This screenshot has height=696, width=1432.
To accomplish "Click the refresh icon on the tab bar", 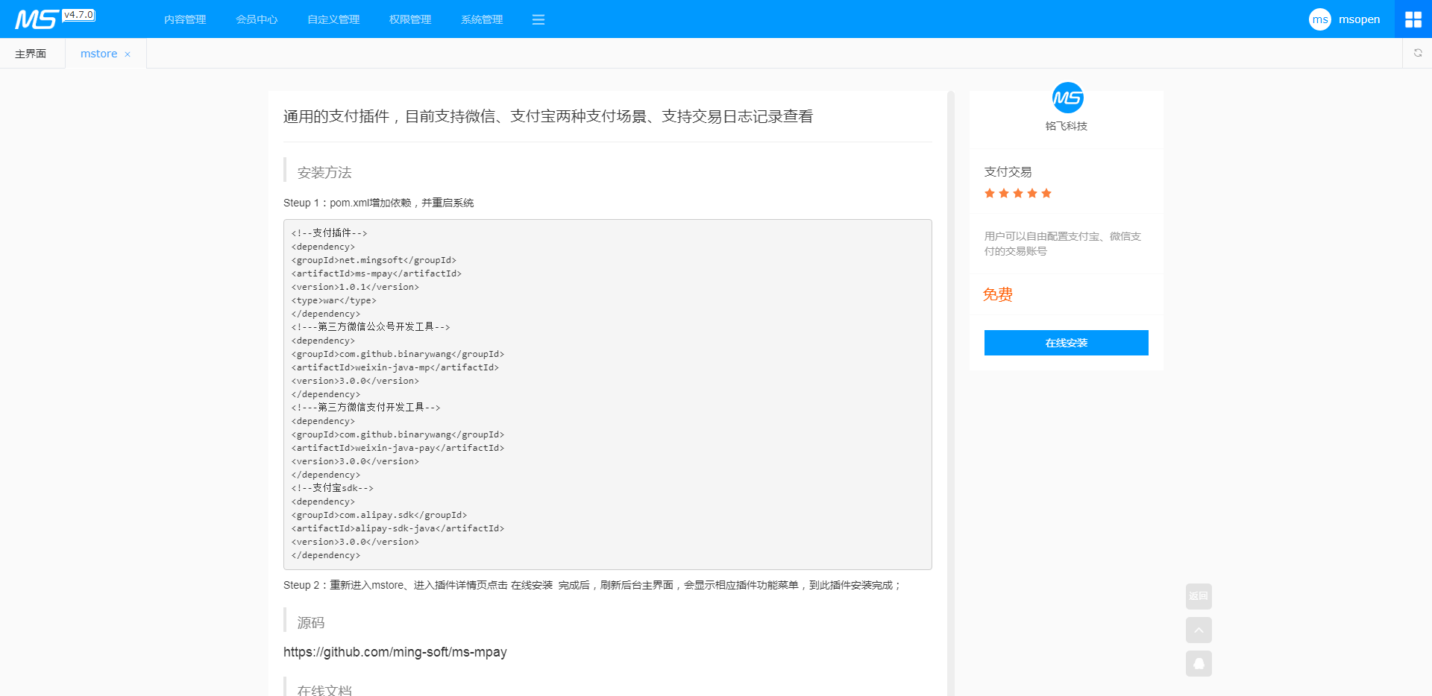I will click(1418, 53).
